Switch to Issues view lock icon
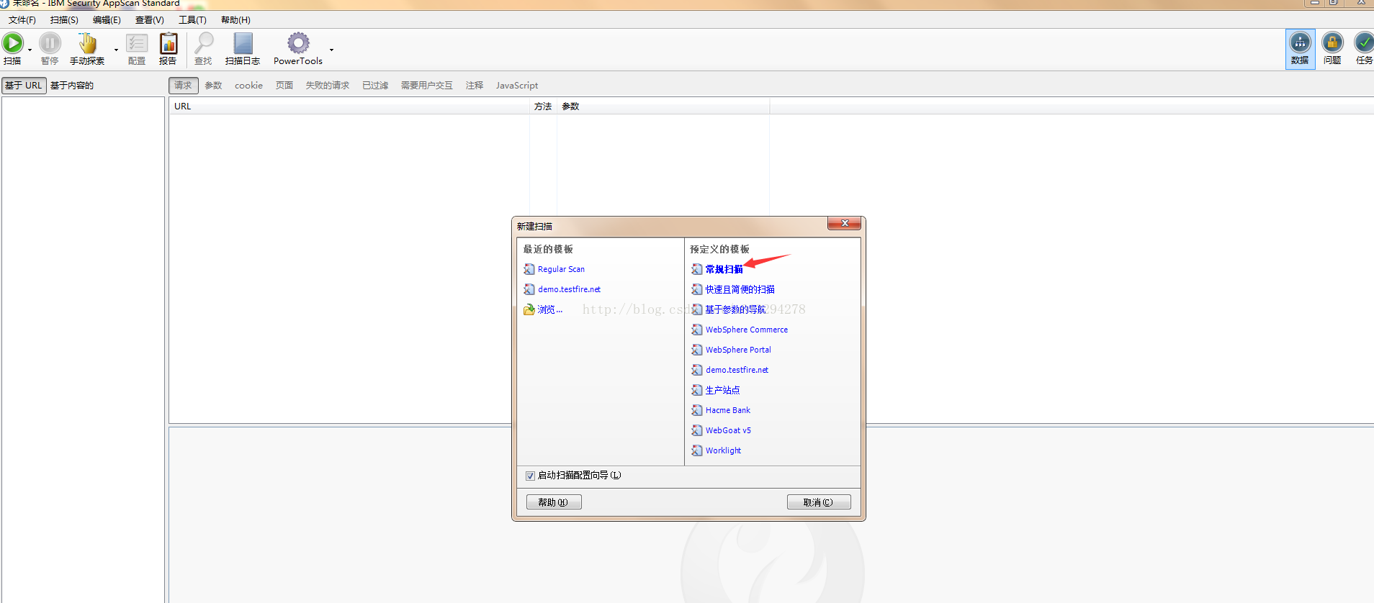The height and width of the screenshot is (603, 1374). (x=1332, y=42)
